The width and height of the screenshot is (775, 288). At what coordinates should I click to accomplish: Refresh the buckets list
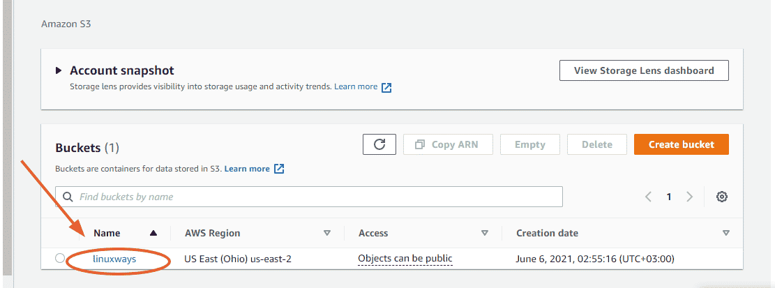pyautogui.click(x=379, y=144)
